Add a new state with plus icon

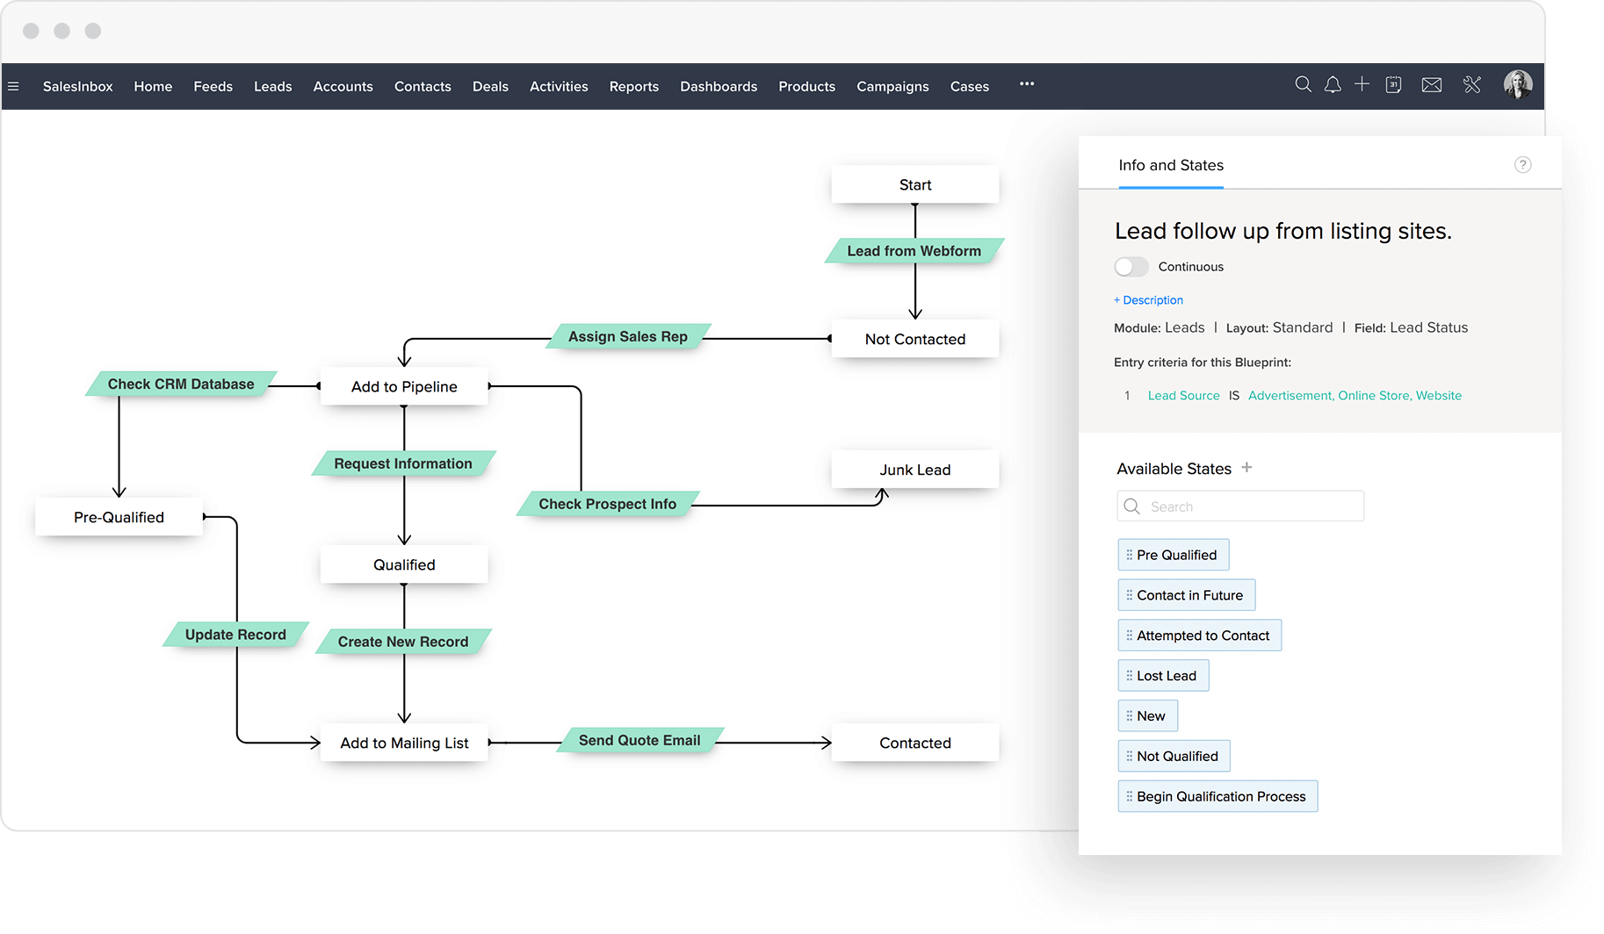(1246, 468)
